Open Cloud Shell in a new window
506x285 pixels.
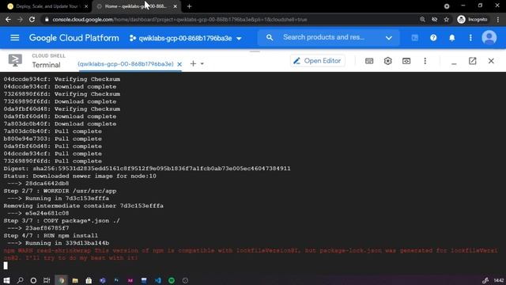(x=473, y=61)
